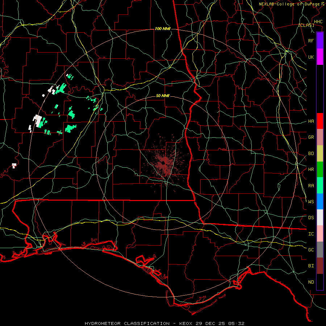Click the RA legend label

311,186
